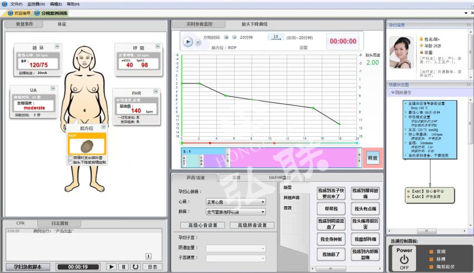Click the 胸部起伏 orange indicator
Image resolution: width=474 pixels, height=273 pixels.
pos(432,267)
